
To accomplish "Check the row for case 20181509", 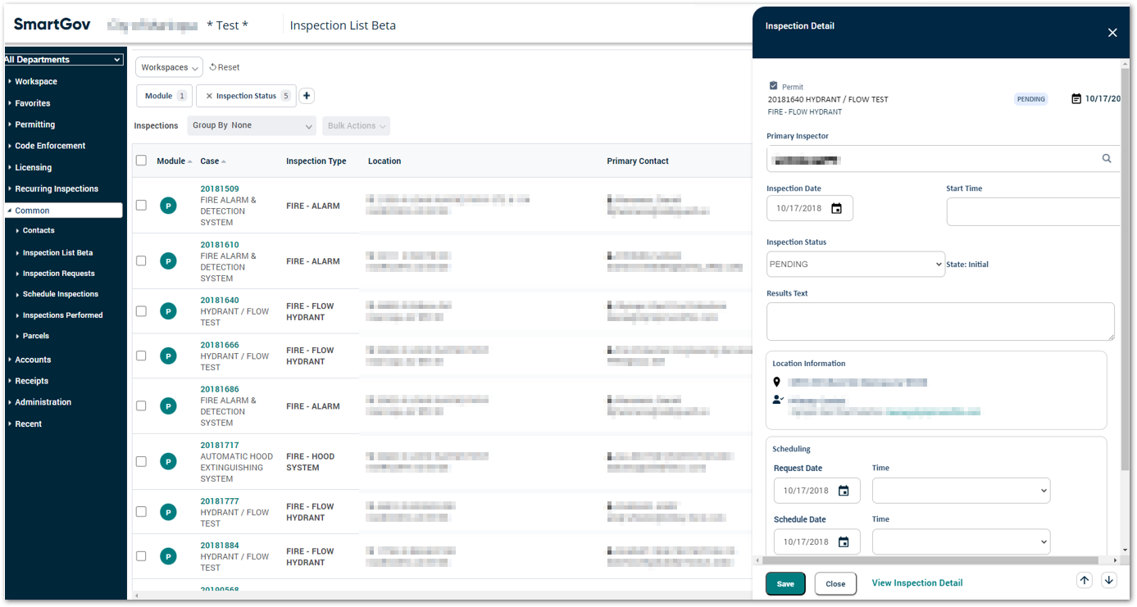I will click(141, 205).
